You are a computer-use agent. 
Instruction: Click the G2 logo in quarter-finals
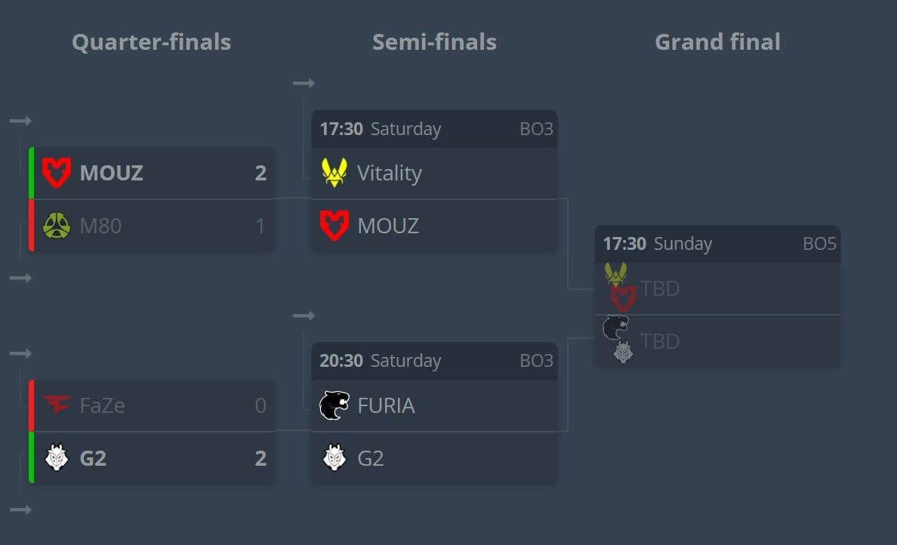(x=57, y=457)
